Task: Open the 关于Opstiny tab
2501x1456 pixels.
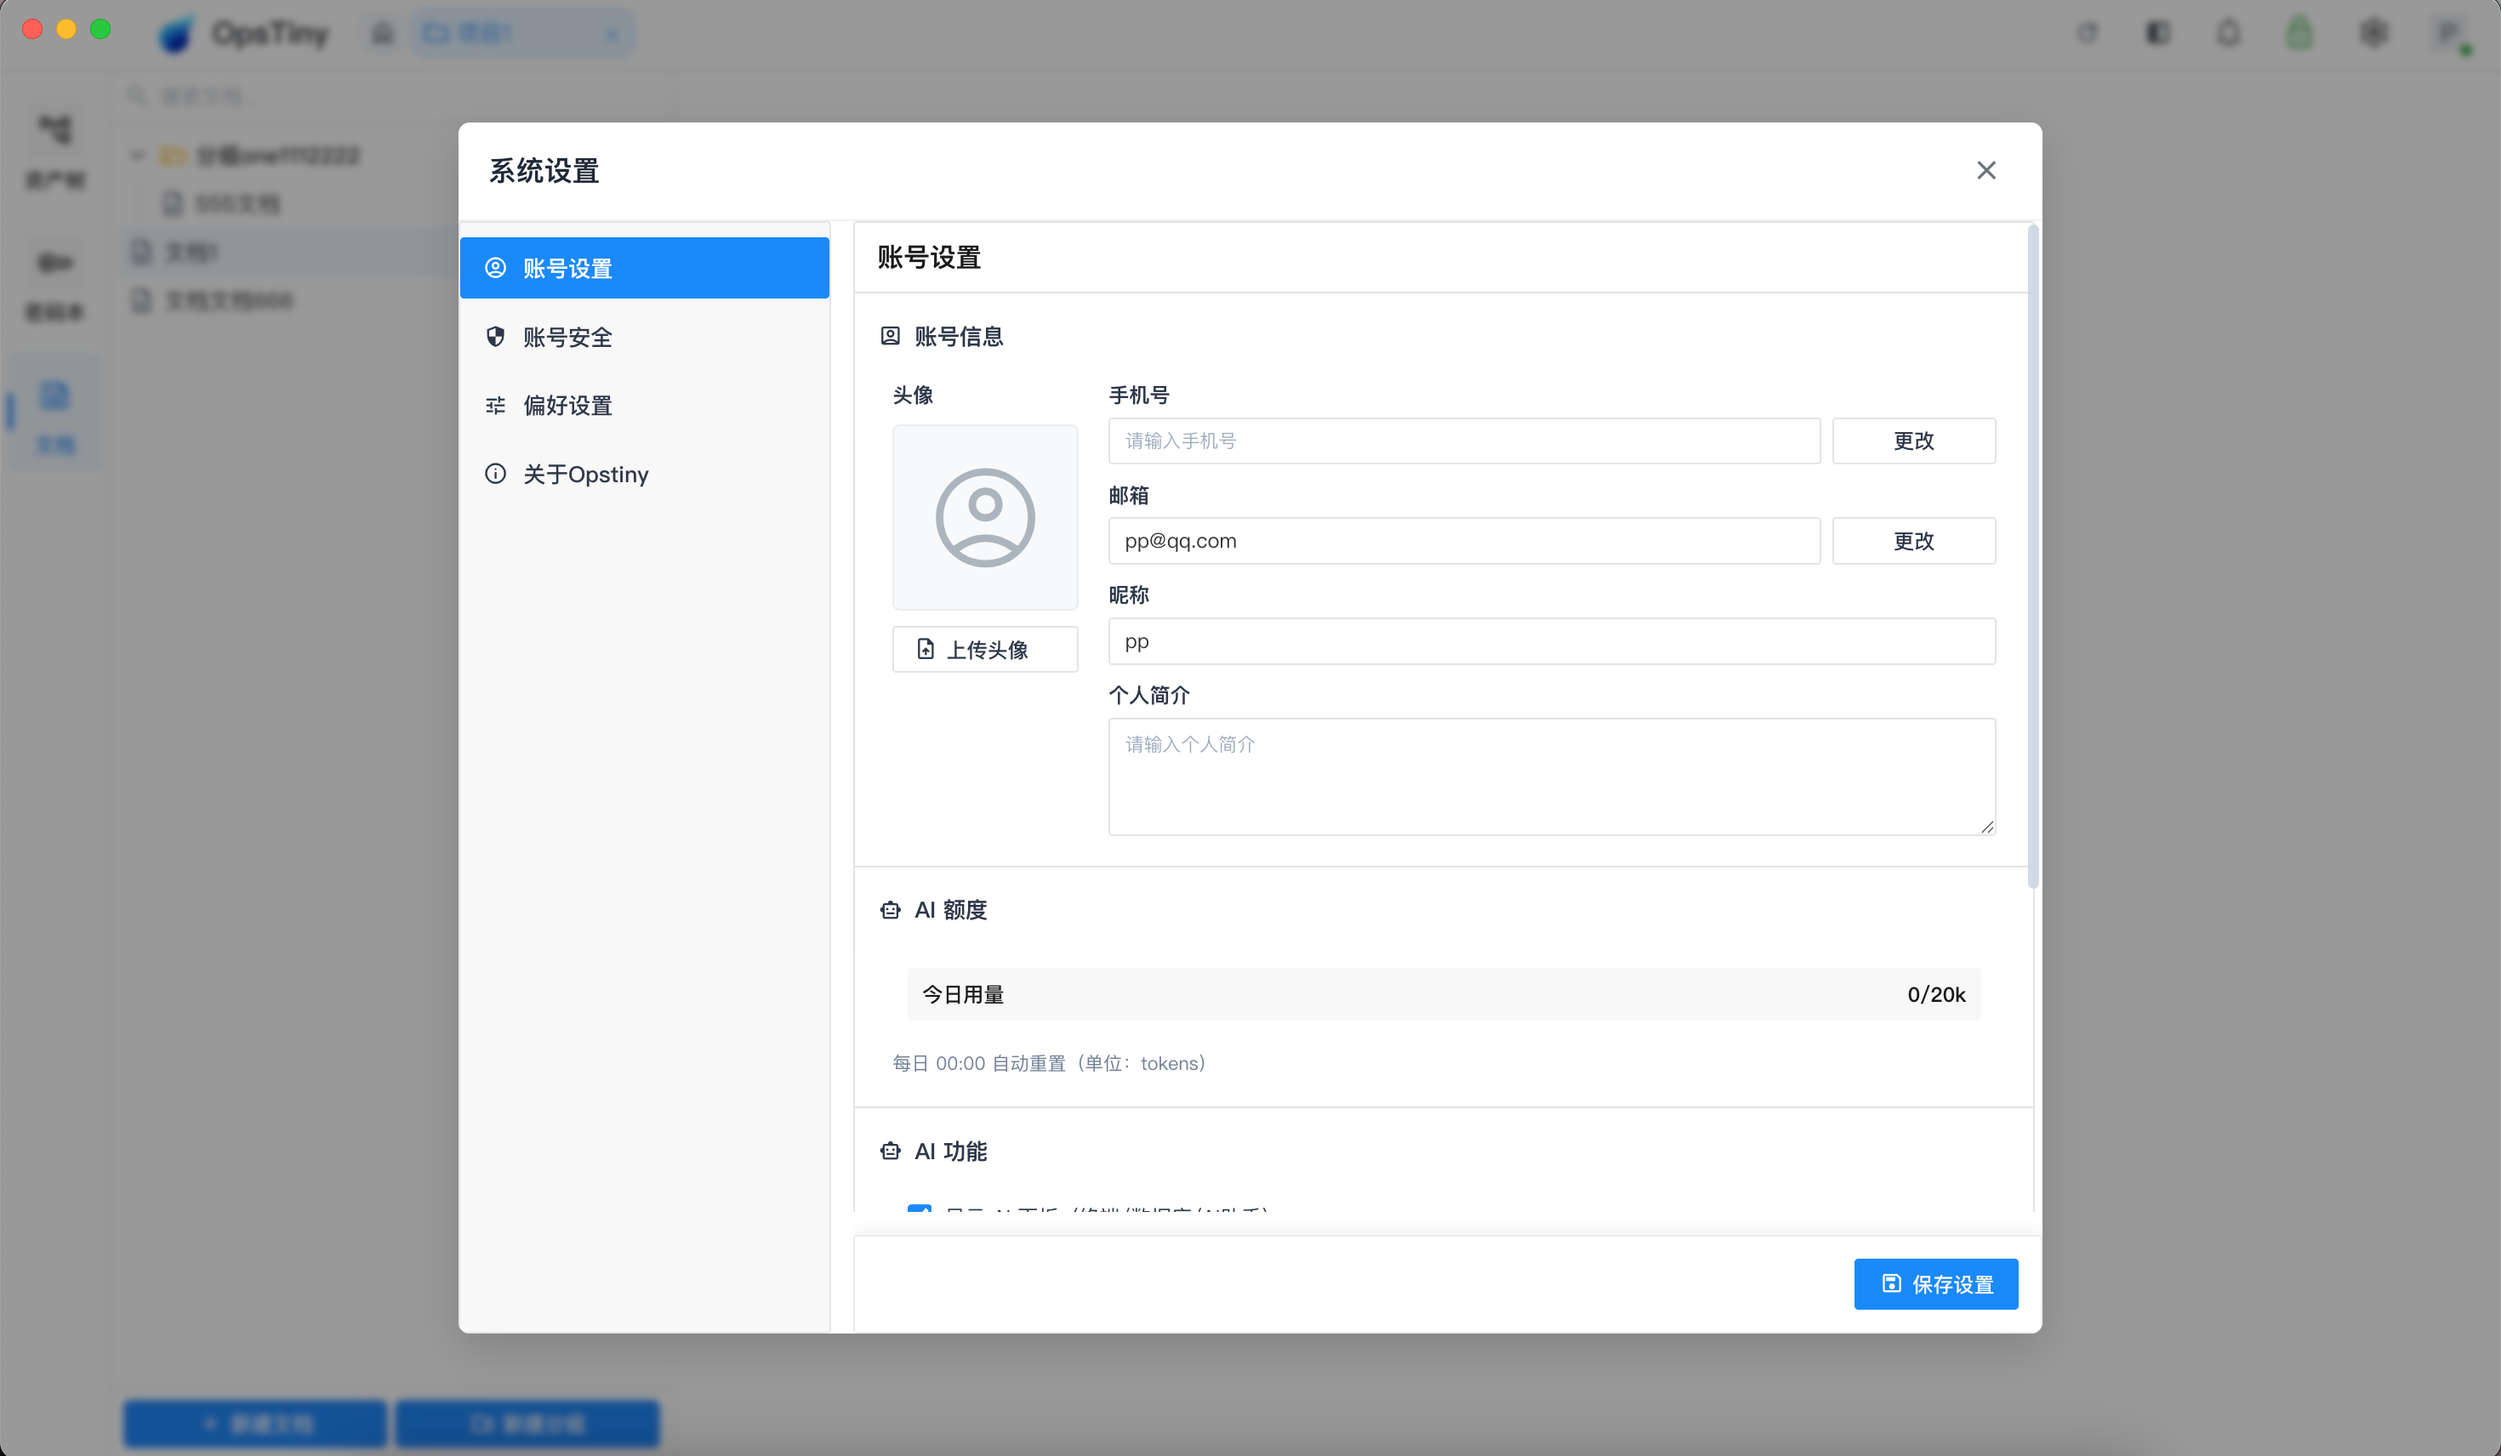Action: [x=644, y=474]
